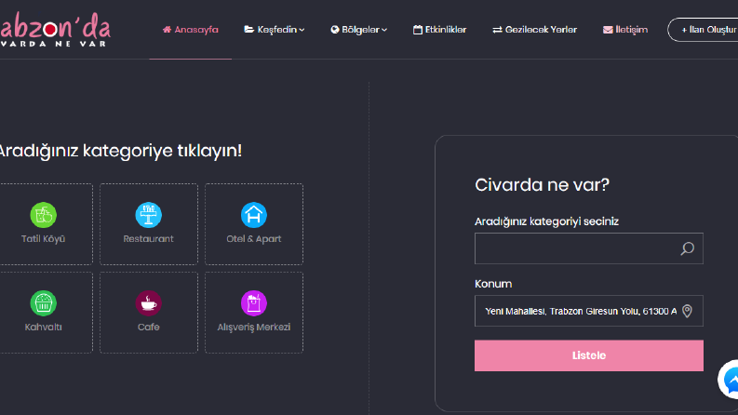
Task: Go to Gezilecek Yerler page
Action: click(x=534, y=30)
